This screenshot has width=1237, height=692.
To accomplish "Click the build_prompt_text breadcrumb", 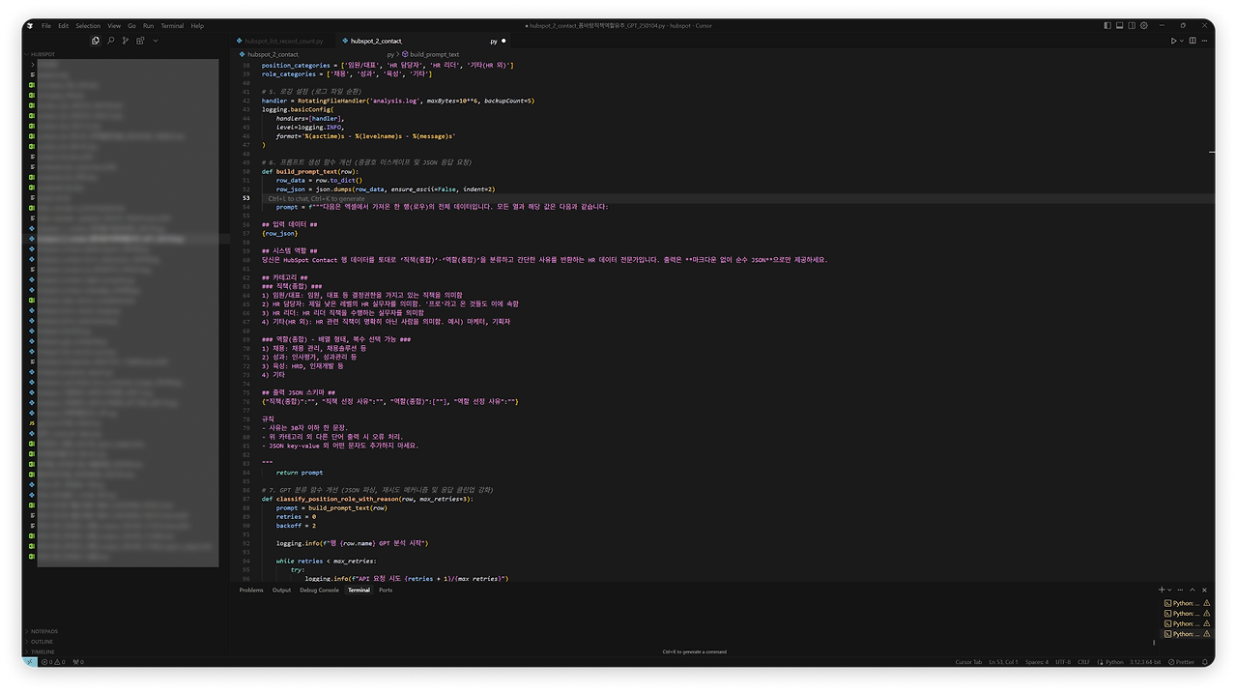I will click(x=431, y=54).
